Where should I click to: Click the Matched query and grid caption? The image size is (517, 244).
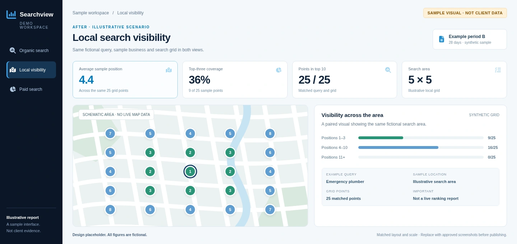point(317,91)
